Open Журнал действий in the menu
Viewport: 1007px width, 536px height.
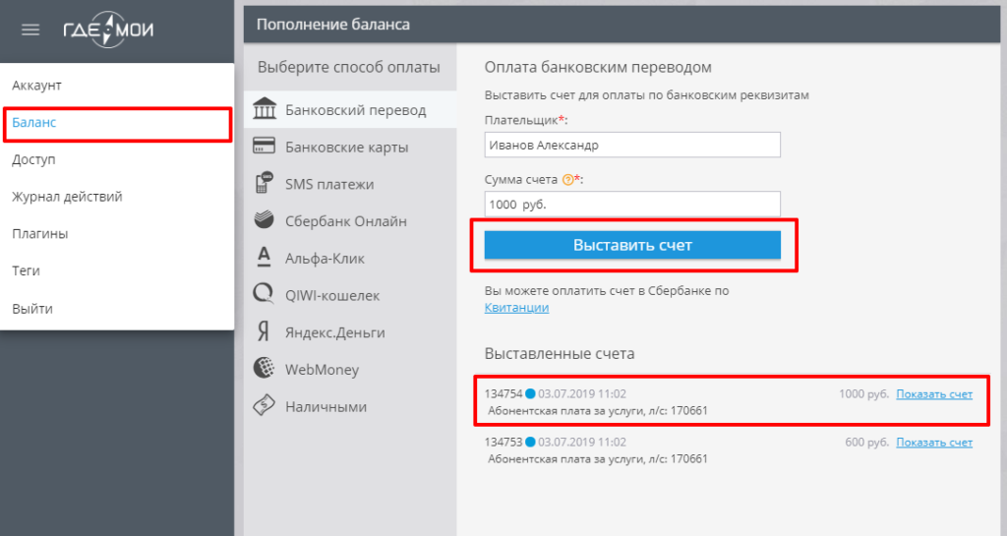coord(67,197)
